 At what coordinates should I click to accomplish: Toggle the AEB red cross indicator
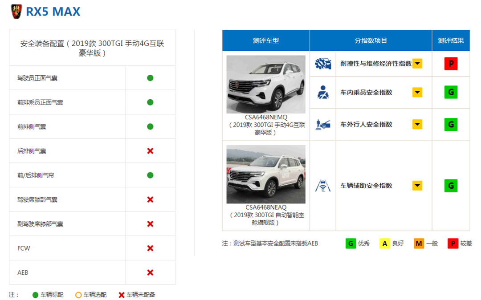(150, 272)
